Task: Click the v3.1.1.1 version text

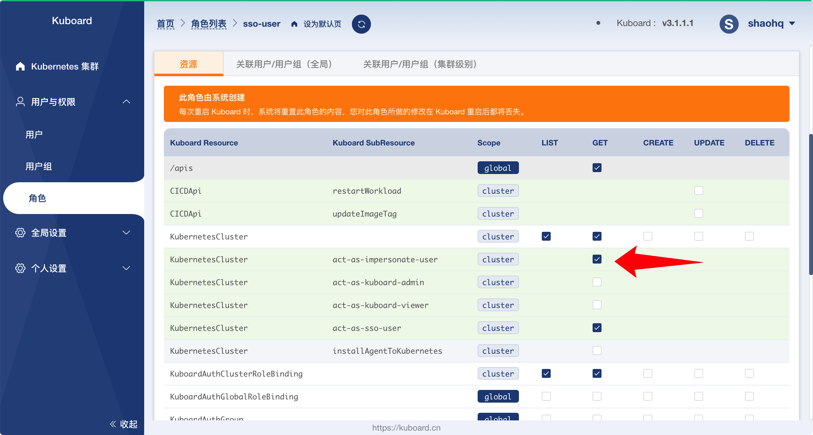Action: point(678,23)
